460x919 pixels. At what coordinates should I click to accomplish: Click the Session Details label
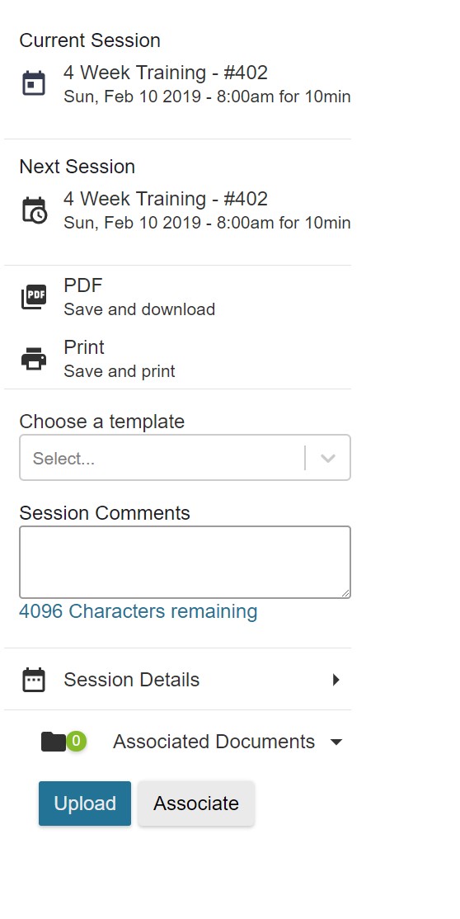[x=132, y=680]
